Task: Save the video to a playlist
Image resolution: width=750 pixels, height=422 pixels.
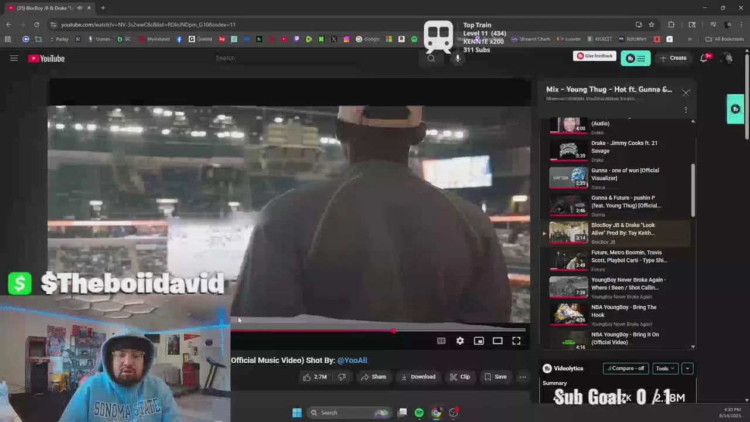Action: click(496, 377)
